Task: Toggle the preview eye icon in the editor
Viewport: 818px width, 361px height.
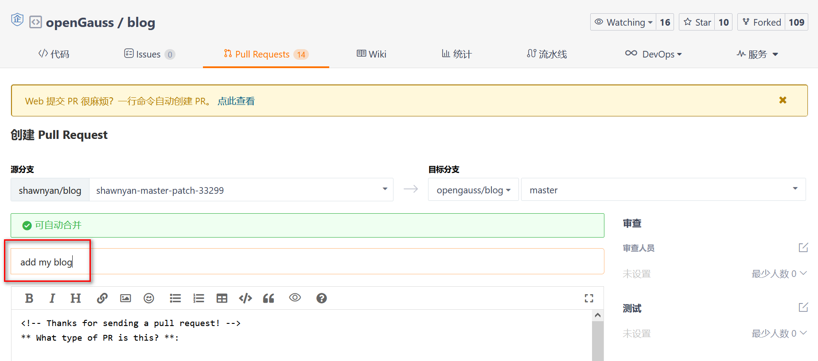Action: 295,298
